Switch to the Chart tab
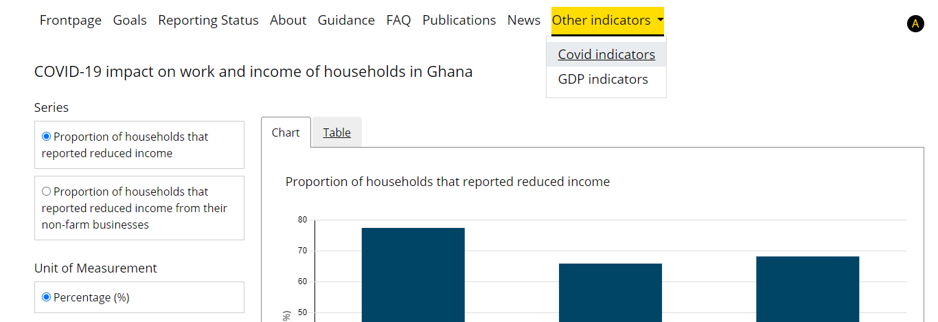 click(286, 133)
